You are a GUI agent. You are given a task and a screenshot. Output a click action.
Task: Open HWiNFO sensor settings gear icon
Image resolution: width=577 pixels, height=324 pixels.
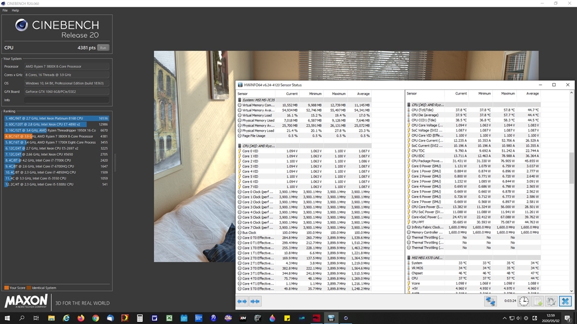coord(551,301)
